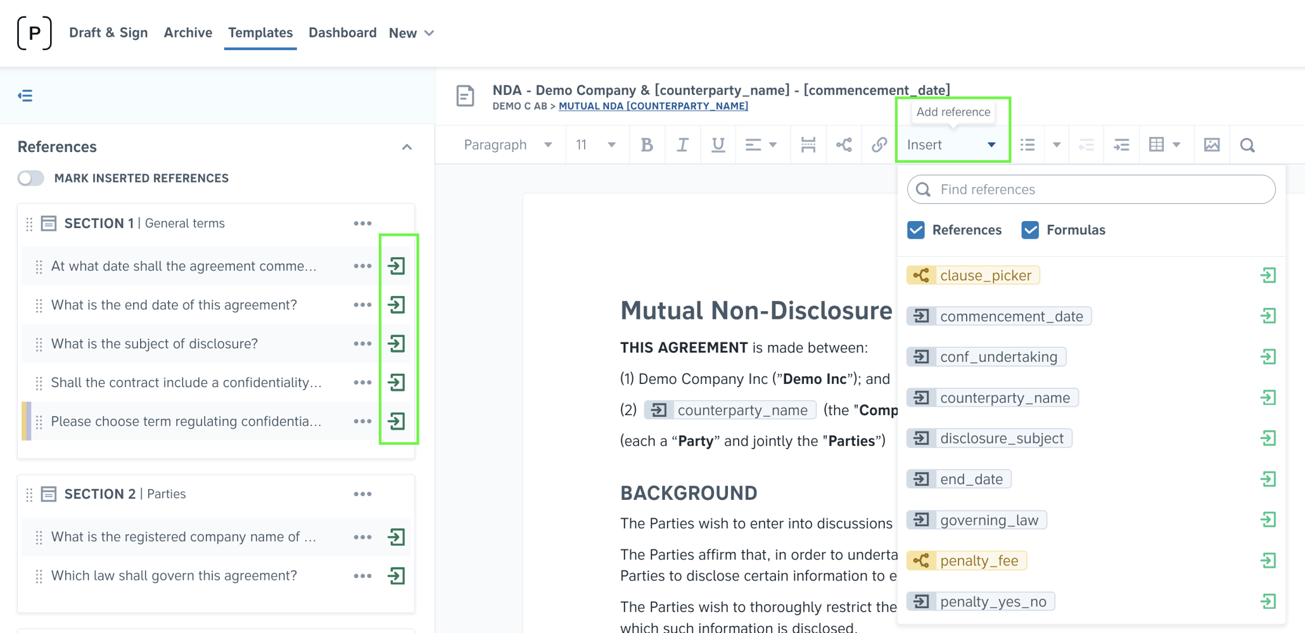Image resolution: width=1305 pixels, height=633 pixels.
Task: Uncheck the Formulas filter checkbox
Action: [x=1029, y=229]
